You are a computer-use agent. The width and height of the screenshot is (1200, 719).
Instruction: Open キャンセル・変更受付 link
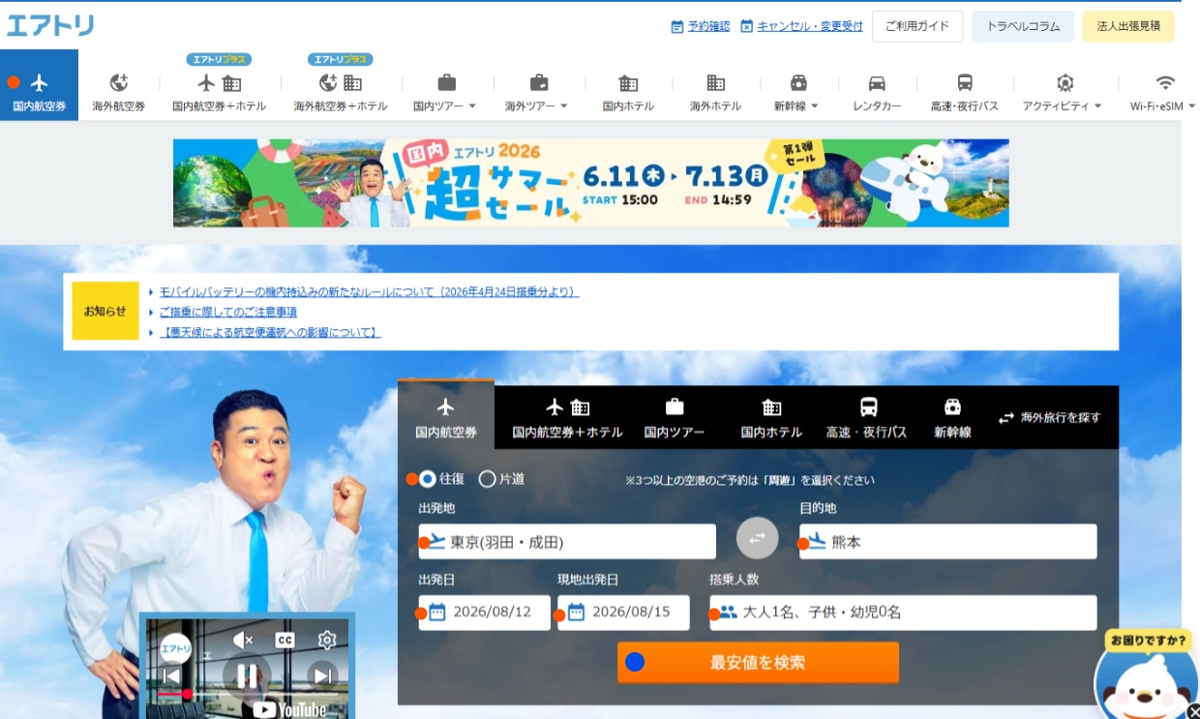(802, 26)
